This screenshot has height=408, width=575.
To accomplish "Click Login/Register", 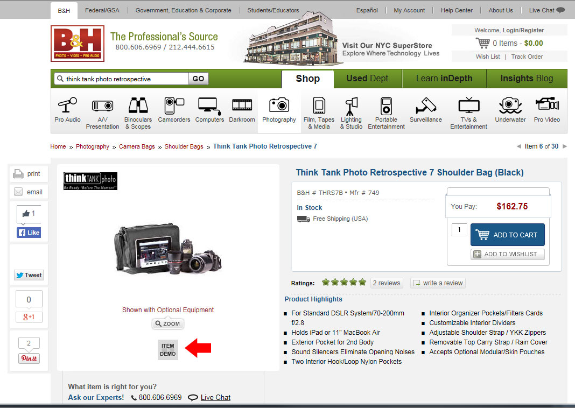I will click(523, 30).
